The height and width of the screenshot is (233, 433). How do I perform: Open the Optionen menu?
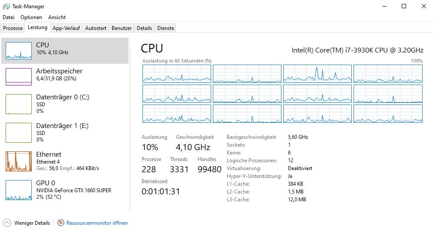(31, 17)
